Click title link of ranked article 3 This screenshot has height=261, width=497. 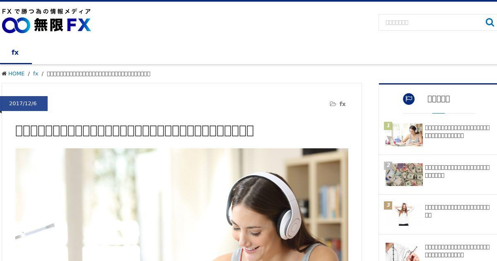click(457, 211)
